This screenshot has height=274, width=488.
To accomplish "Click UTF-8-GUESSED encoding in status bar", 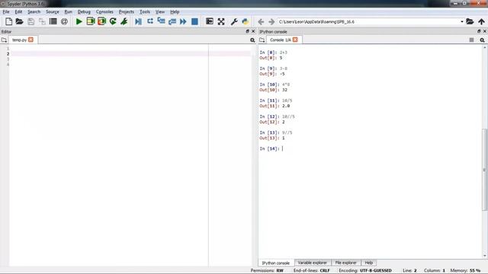I will point(376,271).
